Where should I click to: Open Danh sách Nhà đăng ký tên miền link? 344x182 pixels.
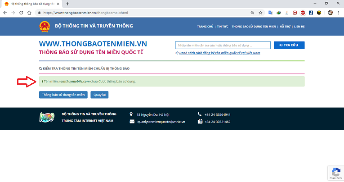[x=219, y=53]
